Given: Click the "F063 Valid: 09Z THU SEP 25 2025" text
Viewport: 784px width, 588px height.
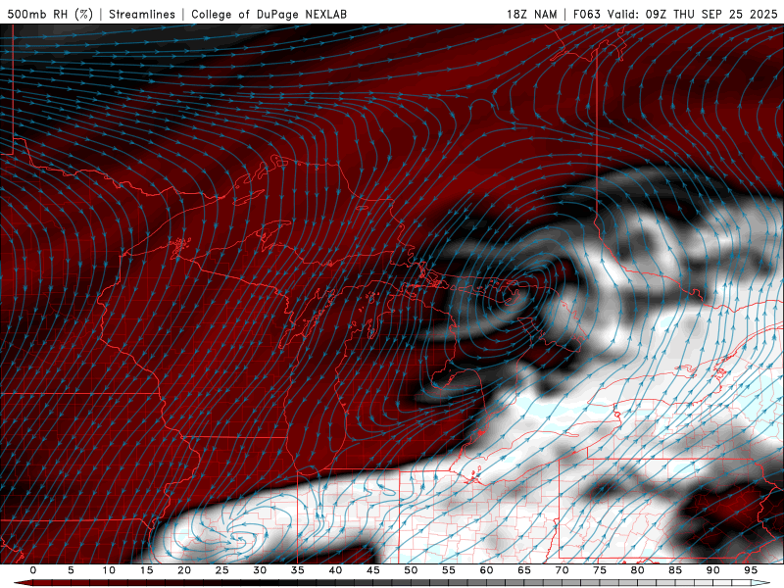Looking at the screenshot, I should [675, 14].
